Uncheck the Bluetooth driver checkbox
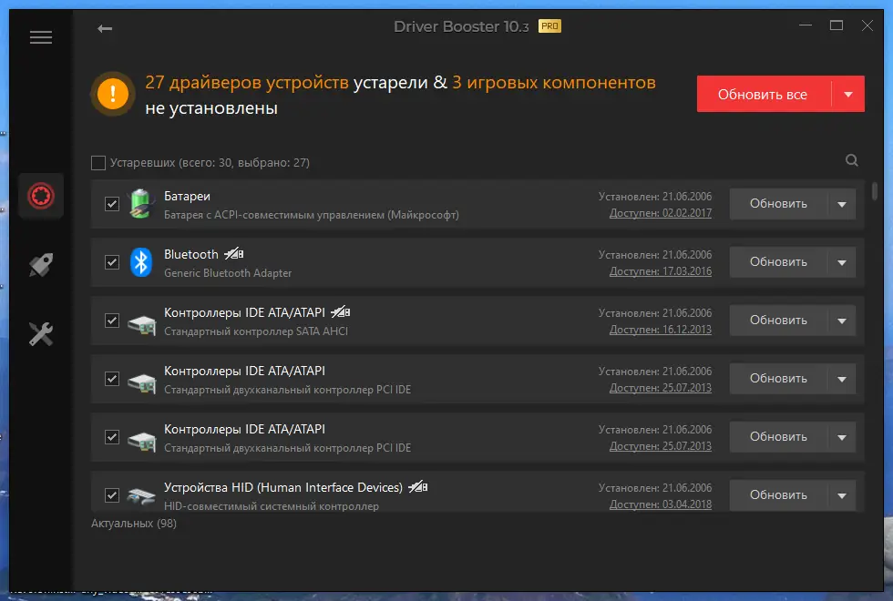893x601 pixels. [x=112, y=261]
